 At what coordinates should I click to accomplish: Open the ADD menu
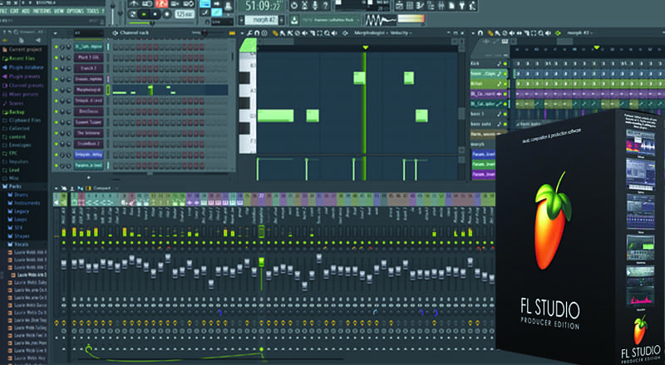(x=26, y=11)
